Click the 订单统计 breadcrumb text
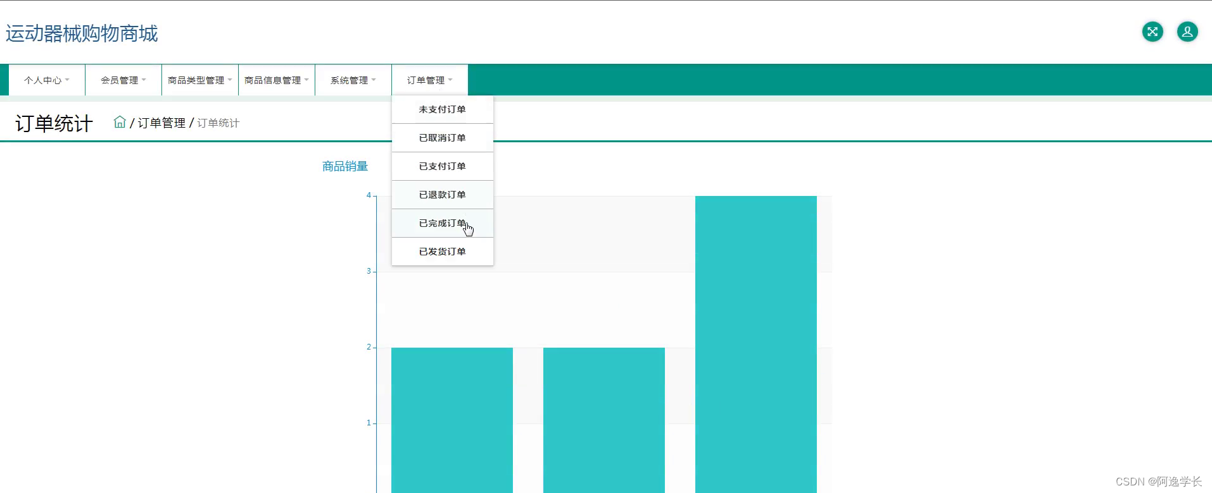Viewport: 1212px width, 493px height. point(218,123)
